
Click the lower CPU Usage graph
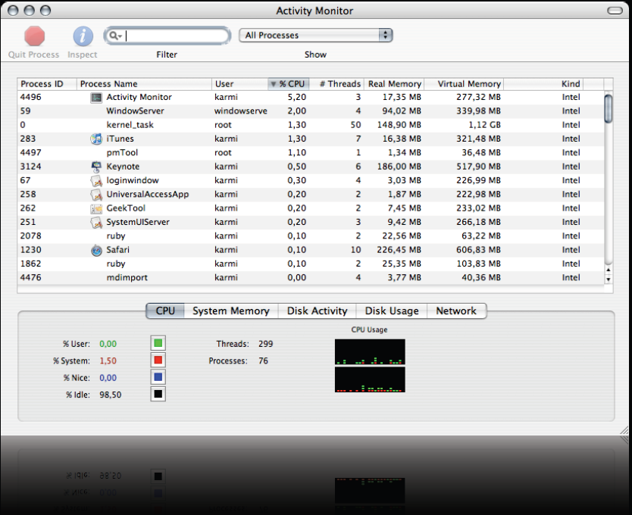click(370, 379)
